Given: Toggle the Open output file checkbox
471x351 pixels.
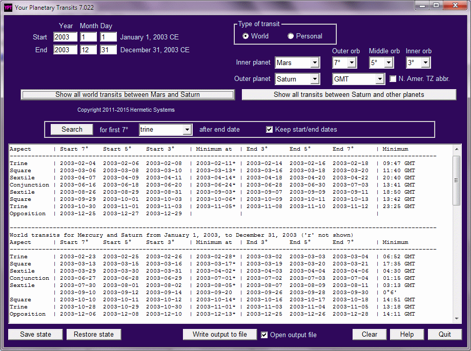Looking at the screenshot, I should click(x=264, y=335).
